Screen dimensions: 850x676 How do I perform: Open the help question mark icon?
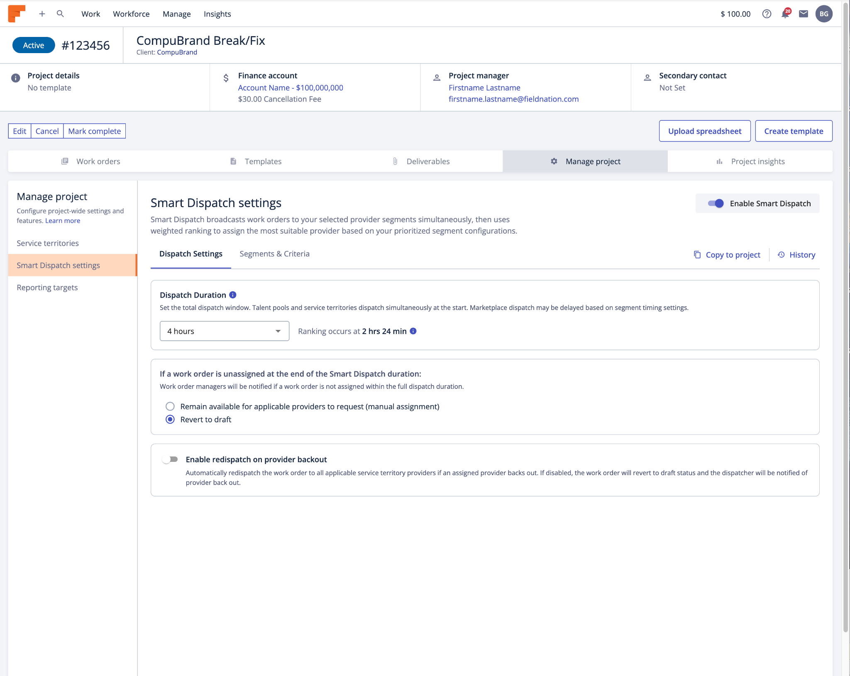pyautogui.click(x=767, y=14)
